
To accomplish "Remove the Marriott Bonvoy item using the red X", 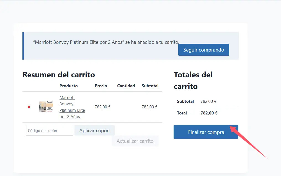I will click(x=29, y=107).
